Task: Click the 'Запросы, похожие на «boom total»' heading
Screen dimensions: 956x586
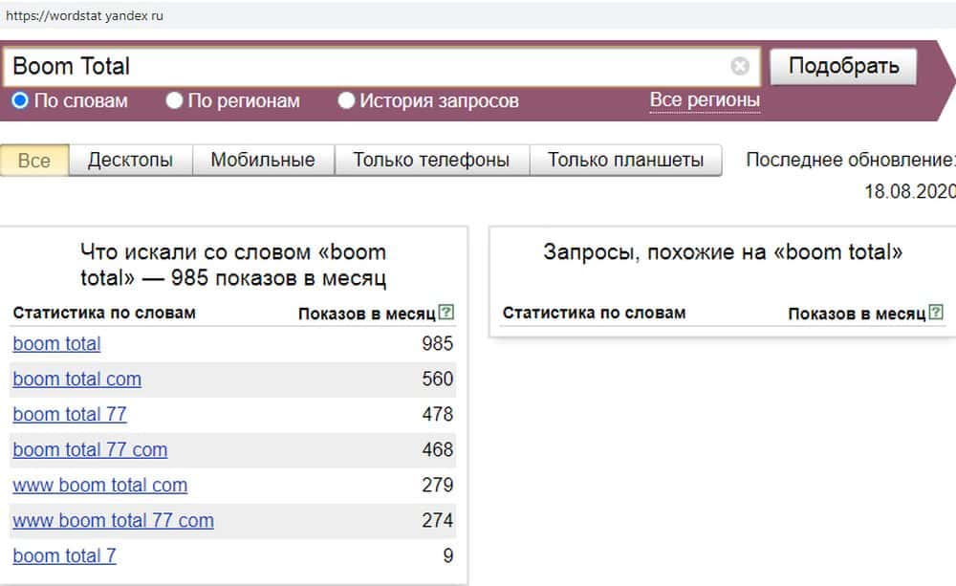Action: [x=723, y=251]
